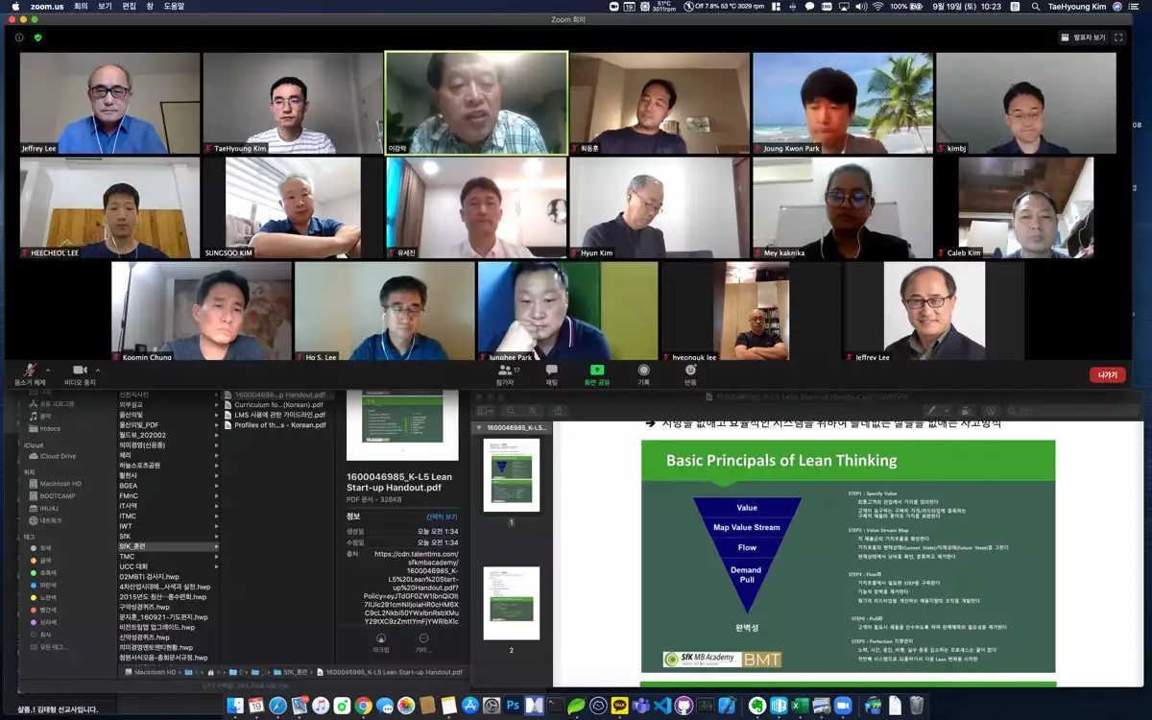Open Macintosh HD in Finder sidebar
Screen dimensions: 1152x720
click(x=55, y=483)
